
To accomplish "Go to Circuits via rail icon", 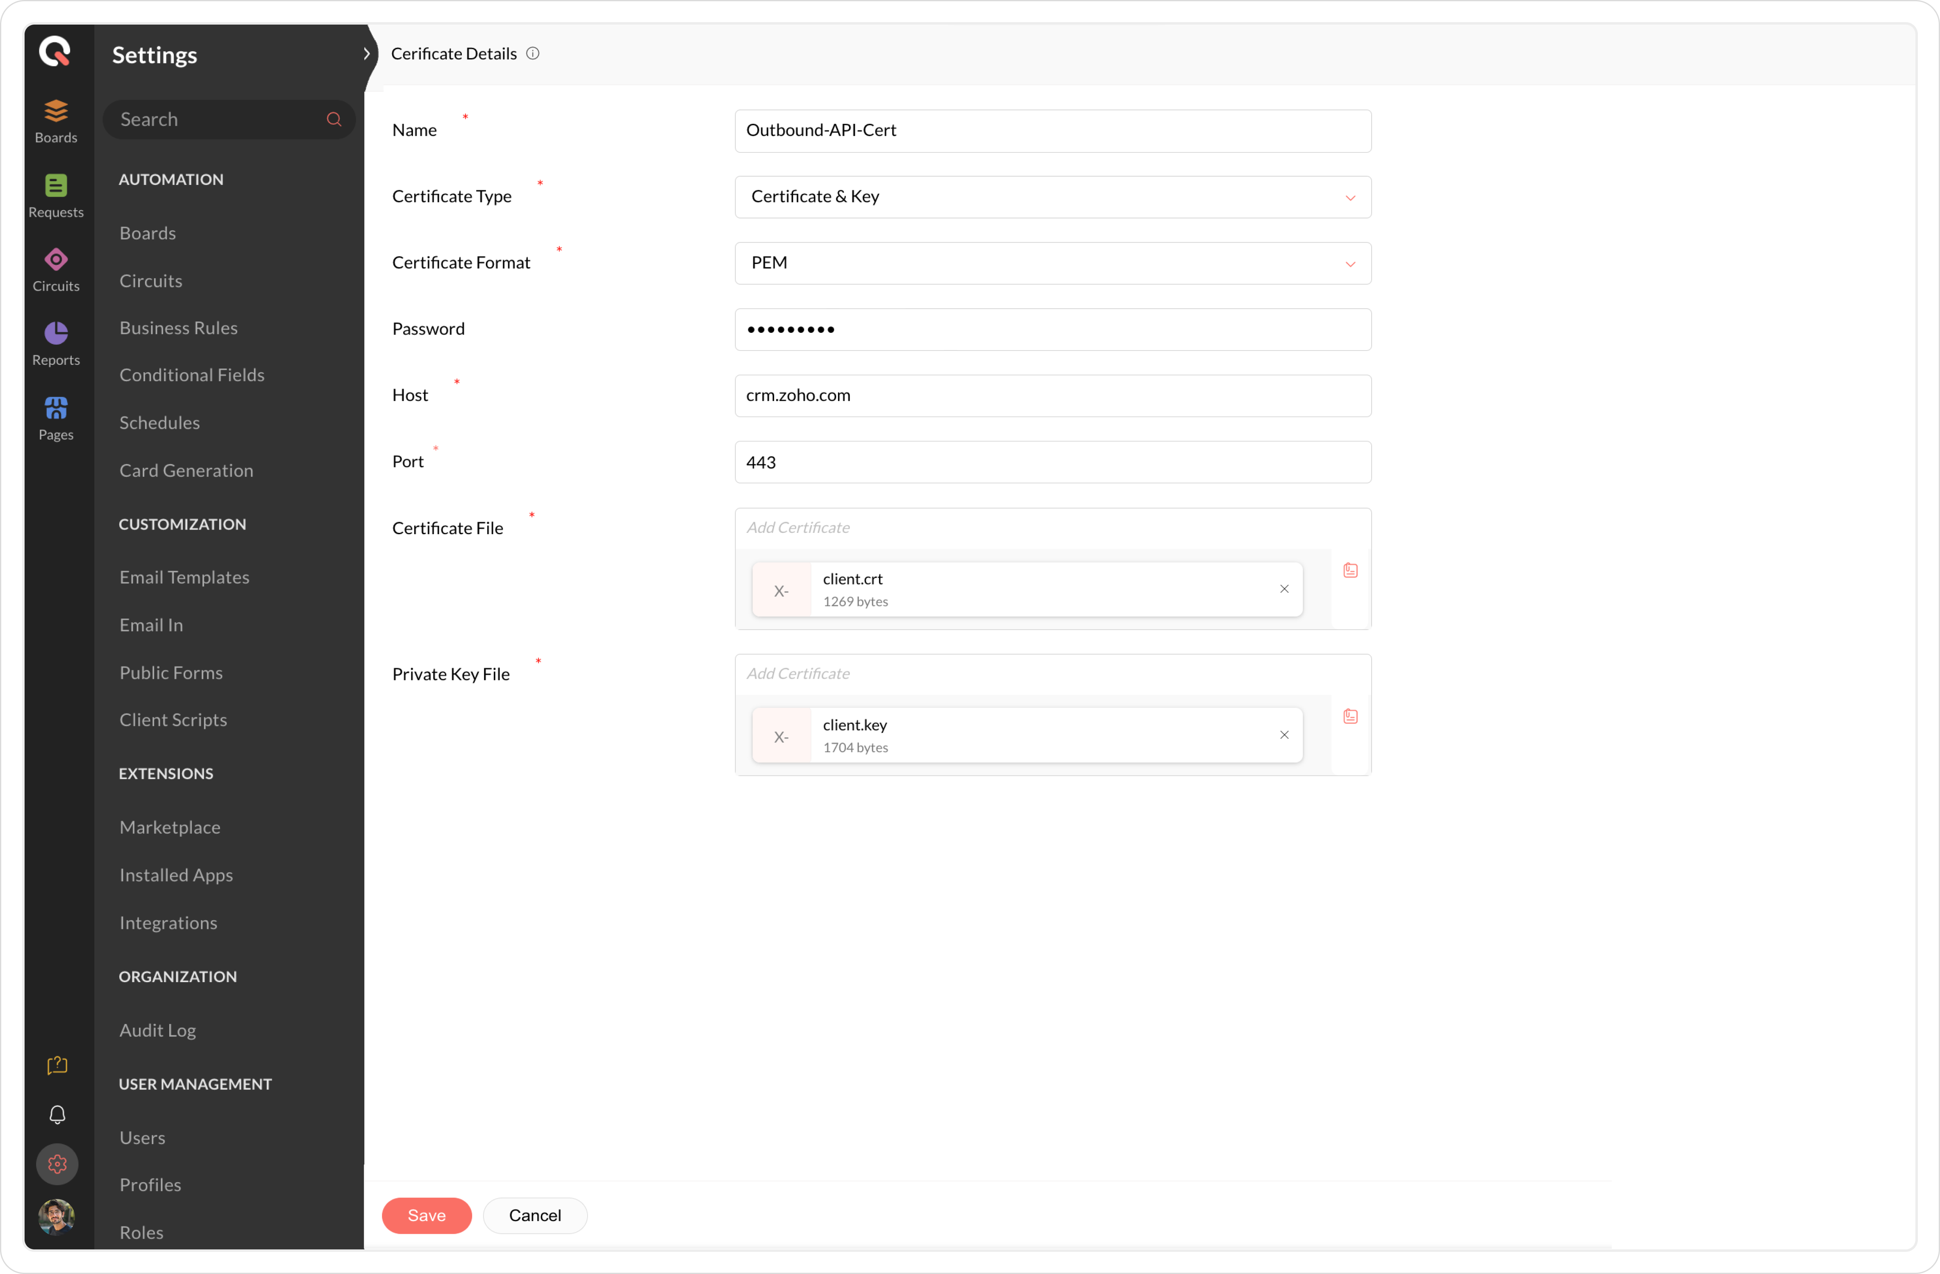I will 55,270.
